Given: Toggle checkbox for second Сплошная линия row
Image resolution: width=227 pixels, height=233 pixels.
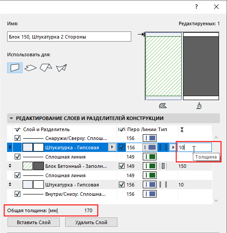Looking at the screenshot, I should pos(17,175).
